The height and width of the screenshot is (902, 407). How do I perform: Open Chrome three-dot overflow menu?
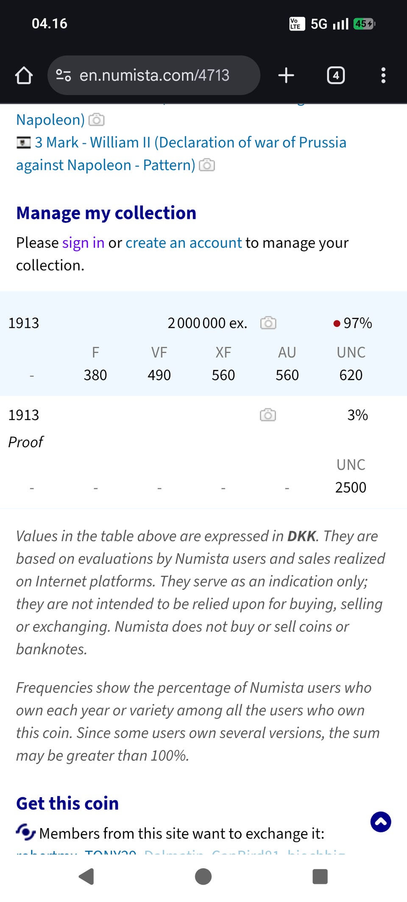pyautogui.click(x=383, y=76)
